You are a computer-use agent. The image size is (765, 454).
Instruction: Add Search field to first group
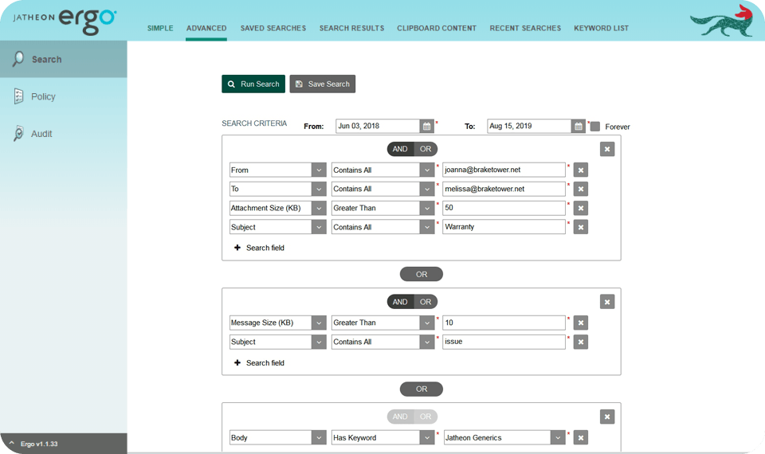coord(259,248)
